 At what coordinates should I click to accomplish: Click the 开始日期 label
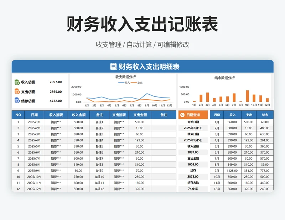(x=193, y=122)
